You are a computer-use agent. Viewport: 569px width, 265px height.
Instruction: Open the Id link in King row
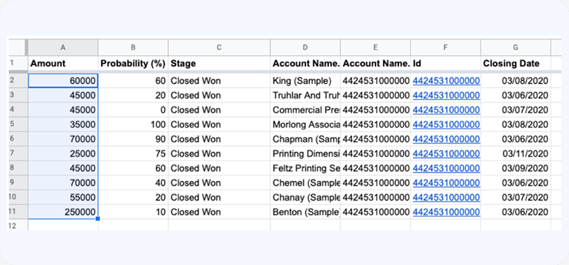tap(446, 81)
